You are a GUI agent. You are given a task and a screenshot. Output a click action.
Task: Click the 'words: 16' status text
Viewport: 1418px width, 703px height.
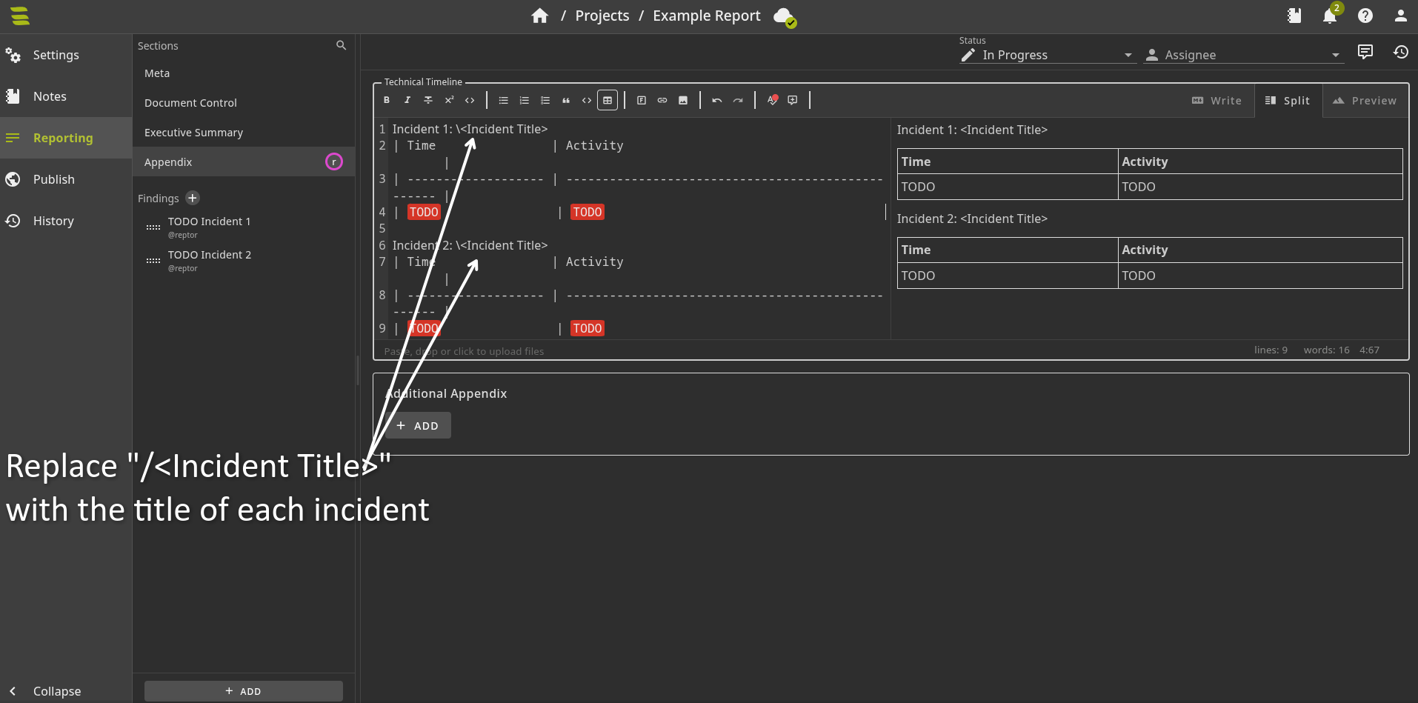(x=1326, y=350)
